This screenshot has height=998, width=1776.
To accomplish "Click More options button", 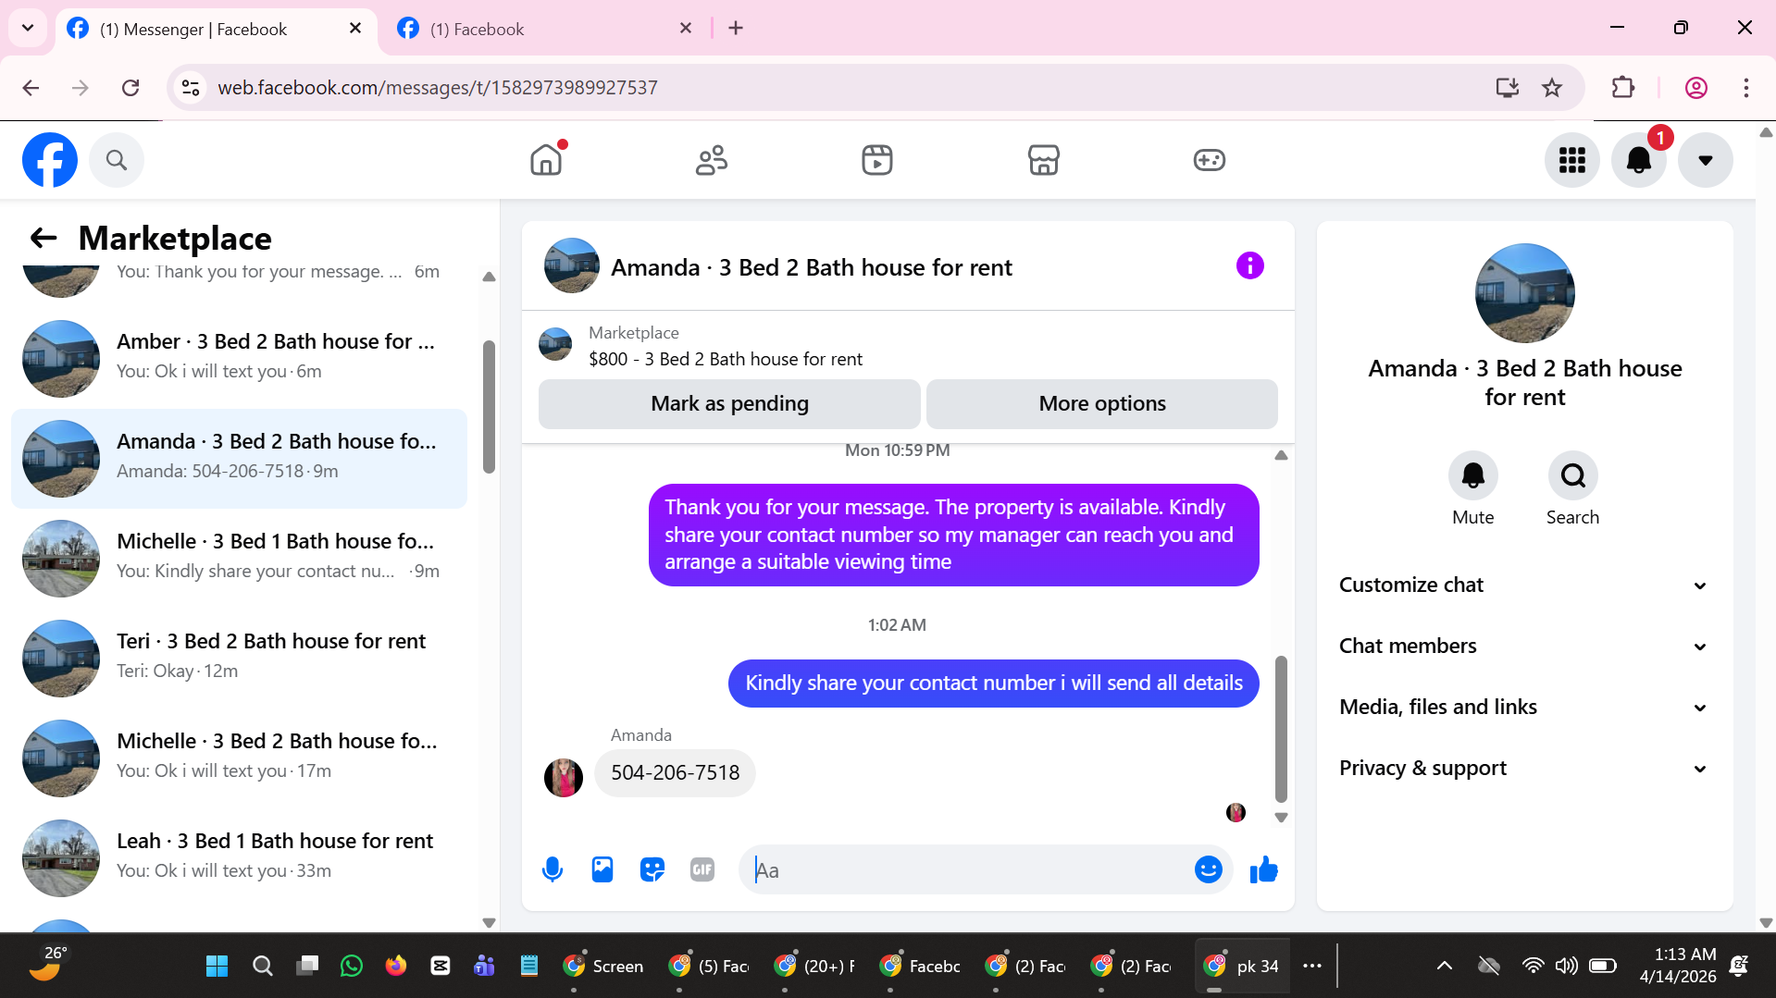I will coord(1101,403).
